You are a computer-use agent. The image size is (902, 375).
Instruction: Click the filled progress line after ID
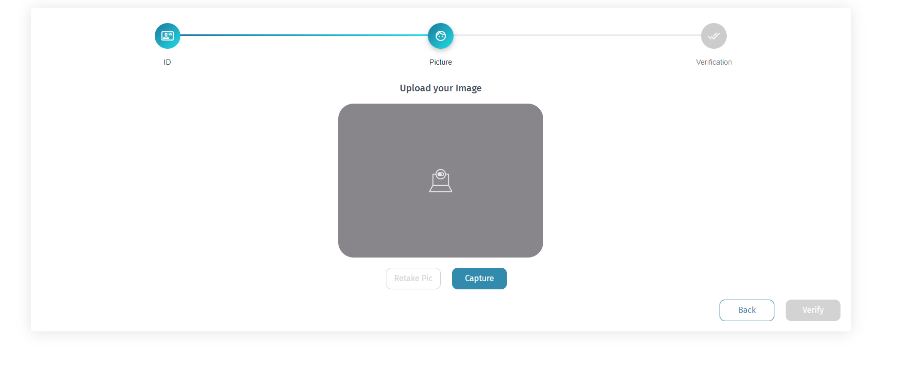(304, 35)
